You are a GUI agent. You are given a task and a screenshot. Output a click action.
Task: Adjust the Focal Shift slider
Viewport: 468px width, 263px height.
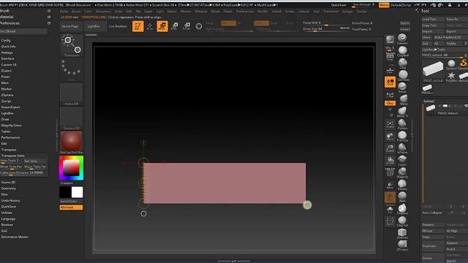(x=325, y=23)
